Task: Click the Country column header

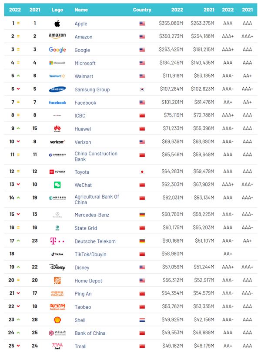Action: 142,10
